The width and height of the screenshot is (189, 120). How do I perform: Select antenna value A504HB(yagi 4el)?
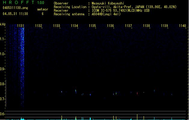click(106, 14)
